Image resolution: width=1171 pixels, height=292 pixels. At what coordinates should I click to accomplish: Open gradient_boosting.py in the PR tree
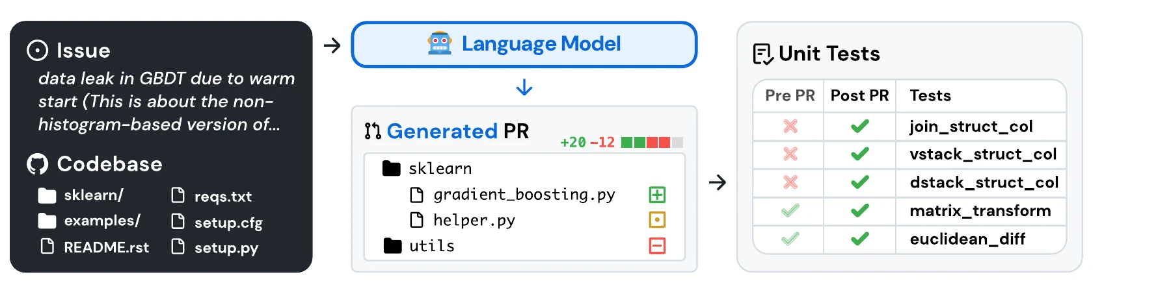(524, 195)
